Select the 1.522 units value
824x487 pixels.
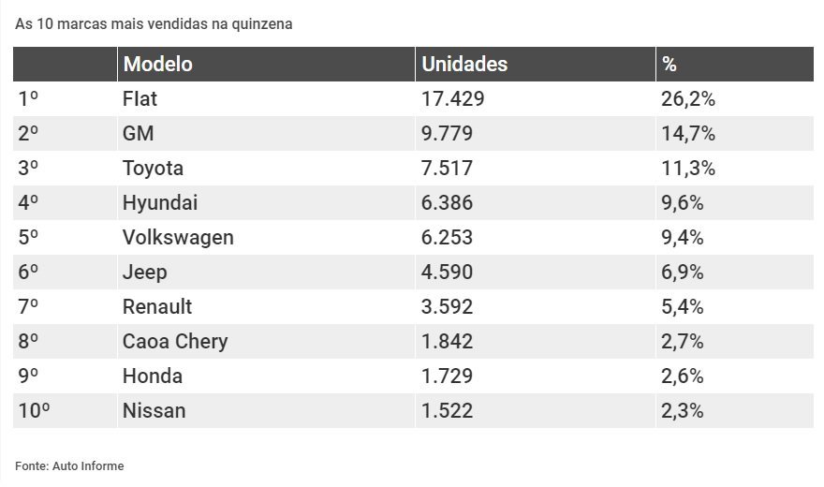447,411
